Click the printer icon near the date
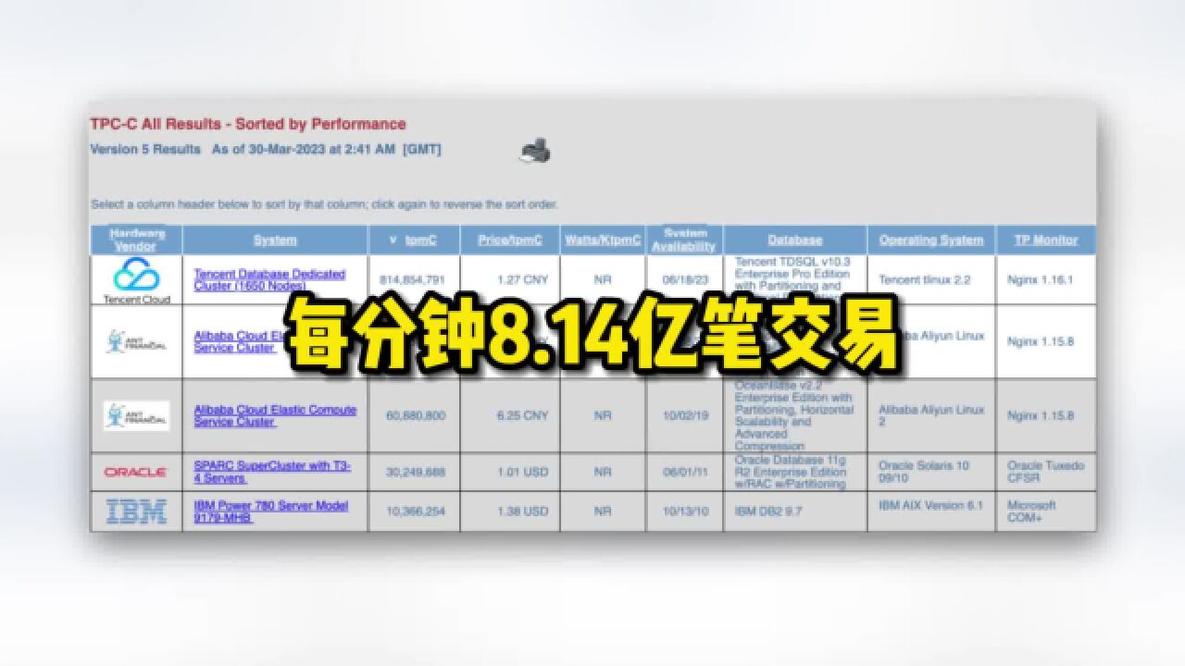 (536, 150)
